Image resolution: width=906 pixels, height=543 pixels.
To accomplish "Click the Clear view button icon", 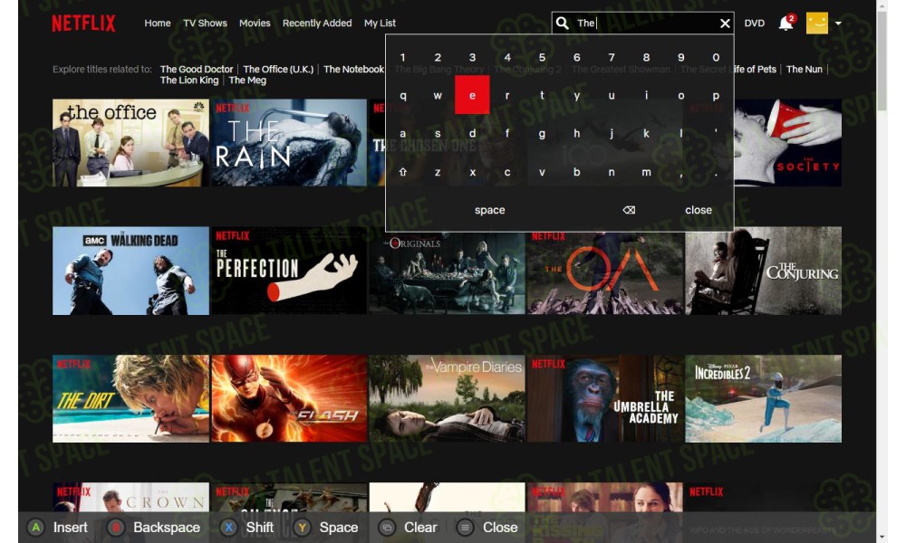I will pyautogui.click(x=387, y=527).
